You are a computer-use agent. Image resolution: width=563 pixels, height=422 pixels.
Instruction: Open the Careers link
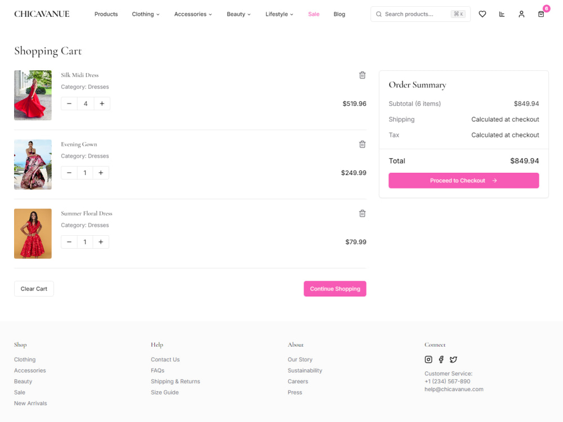(298, 381)
